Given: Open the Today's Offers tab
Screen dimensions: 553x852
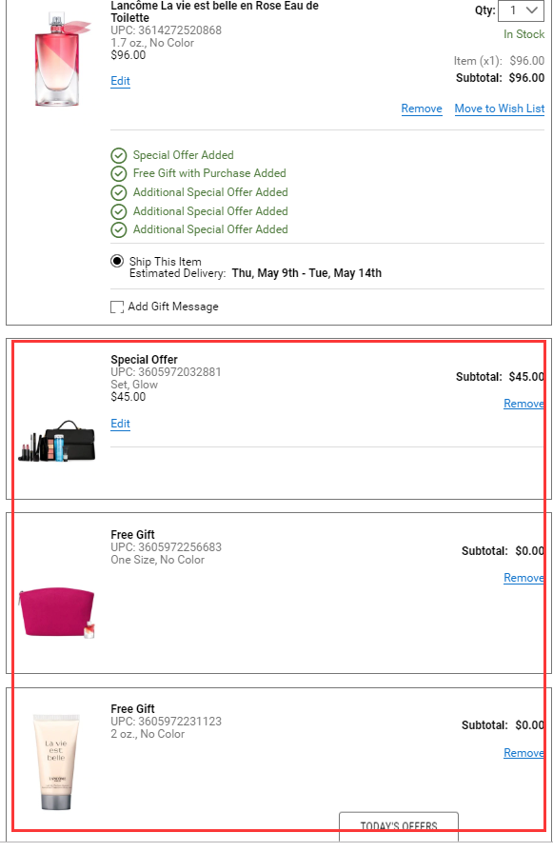Looking at the screenshot, I should pyautogui.click(x=399, y=826).
